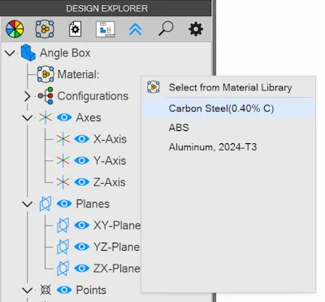Select the Planes label
325x302 pixels.
point(93,204)
